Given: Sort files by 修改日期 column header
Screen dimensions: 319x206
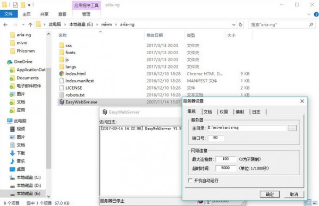Looking at the screenshot, I should click(155, 36).
